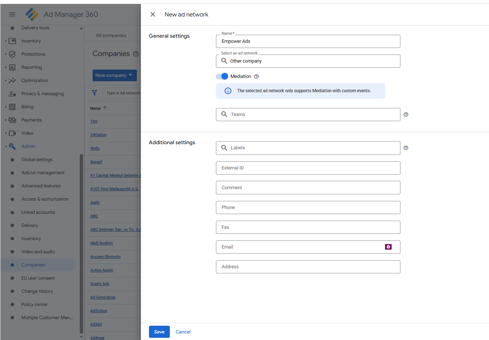Open the Aarki company link
This screenshot has height=340, width=489.
(x=95, y=202)
